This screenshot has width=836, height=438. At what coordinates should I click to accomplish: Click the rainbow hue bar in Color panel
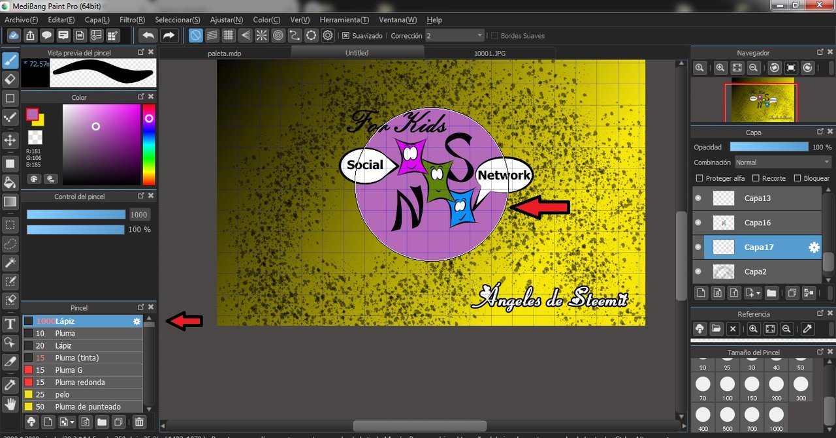click(149, 144)
